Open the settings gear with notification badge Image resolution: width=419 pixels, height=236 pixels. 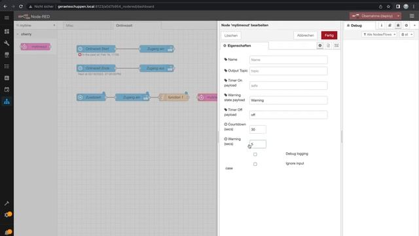7,214
